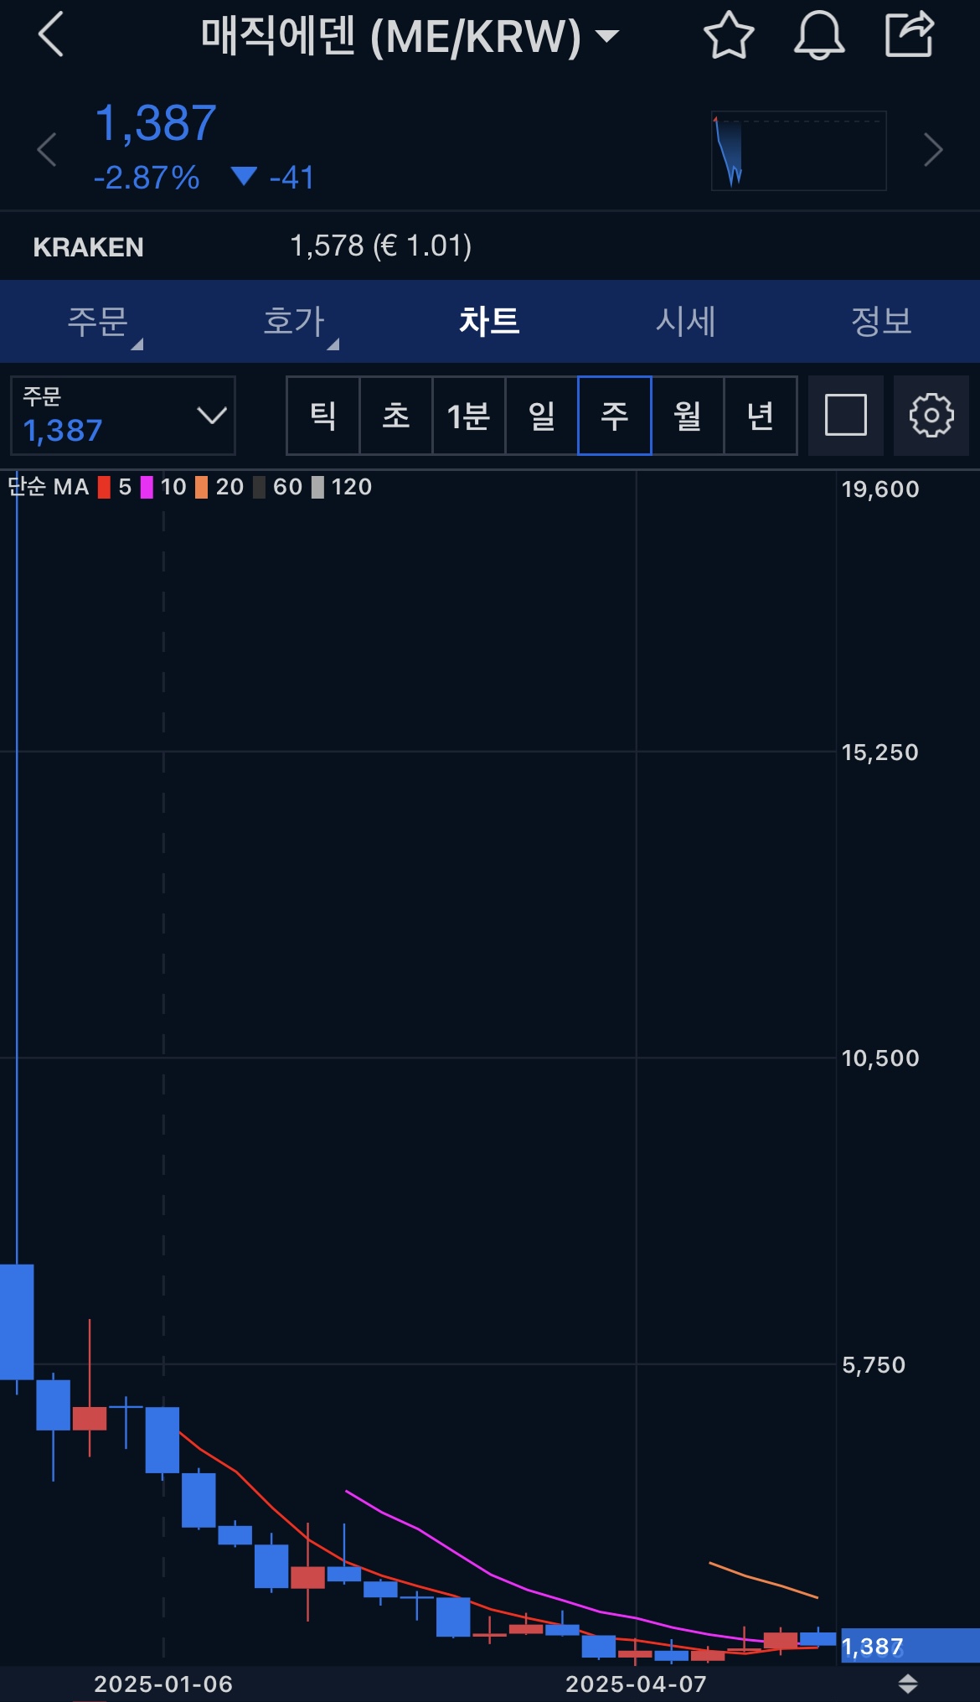Select the 차트 tab
The width and height of the screenshot is (980, 1702).
pyautogui.click(x=490, y=321)
